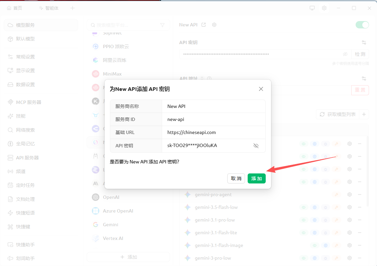The height and width of the screenshot is (266, 377).
Task: Close the add API key dialog
Action: 261,89
